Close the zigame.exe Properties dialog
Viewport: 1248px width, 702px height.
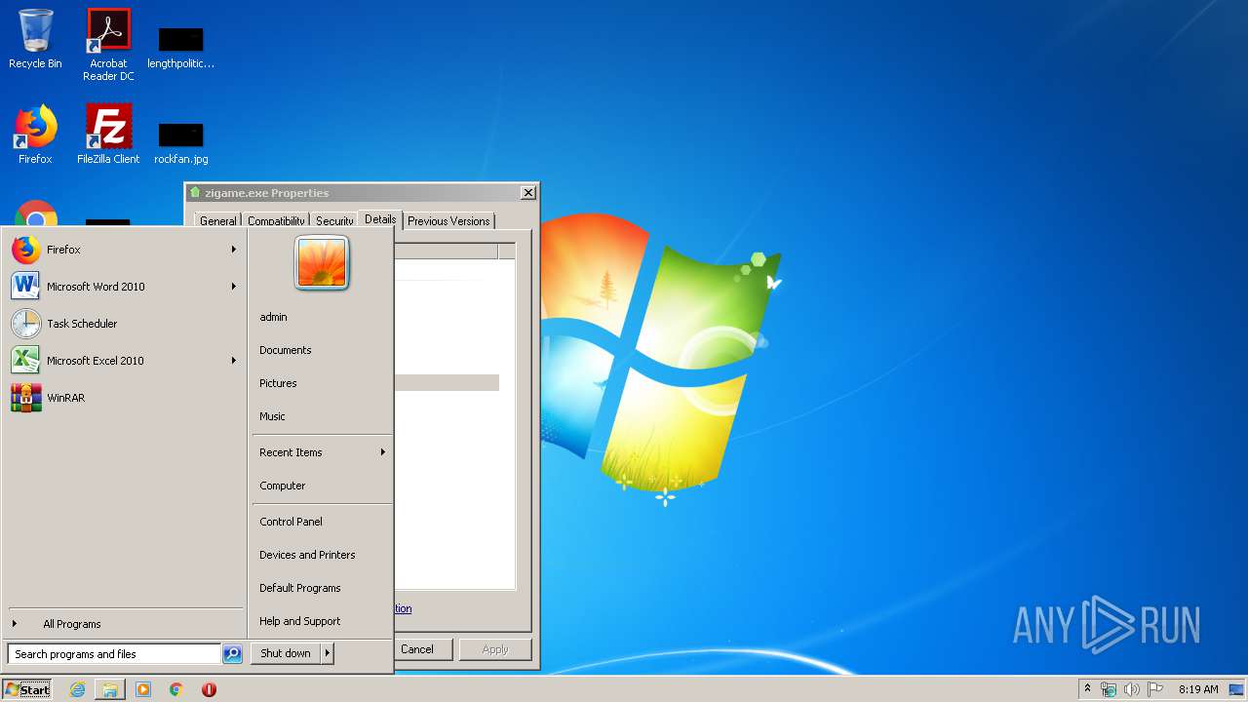527,193
